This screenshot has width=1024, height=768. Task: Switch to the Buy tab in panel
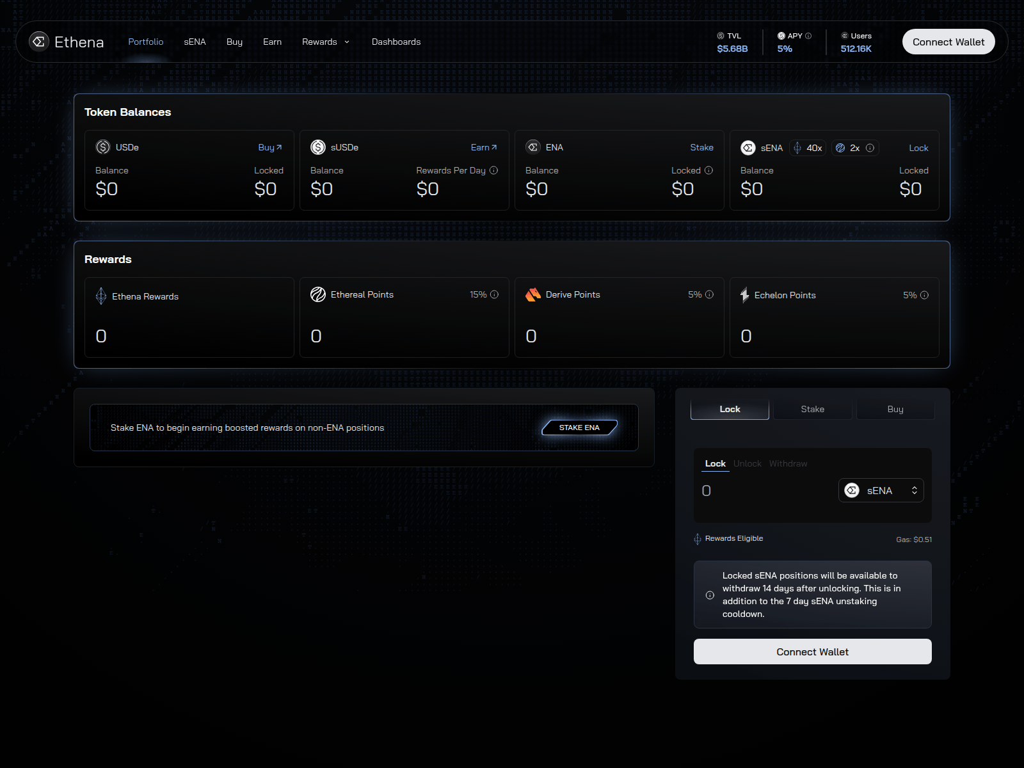895,409
